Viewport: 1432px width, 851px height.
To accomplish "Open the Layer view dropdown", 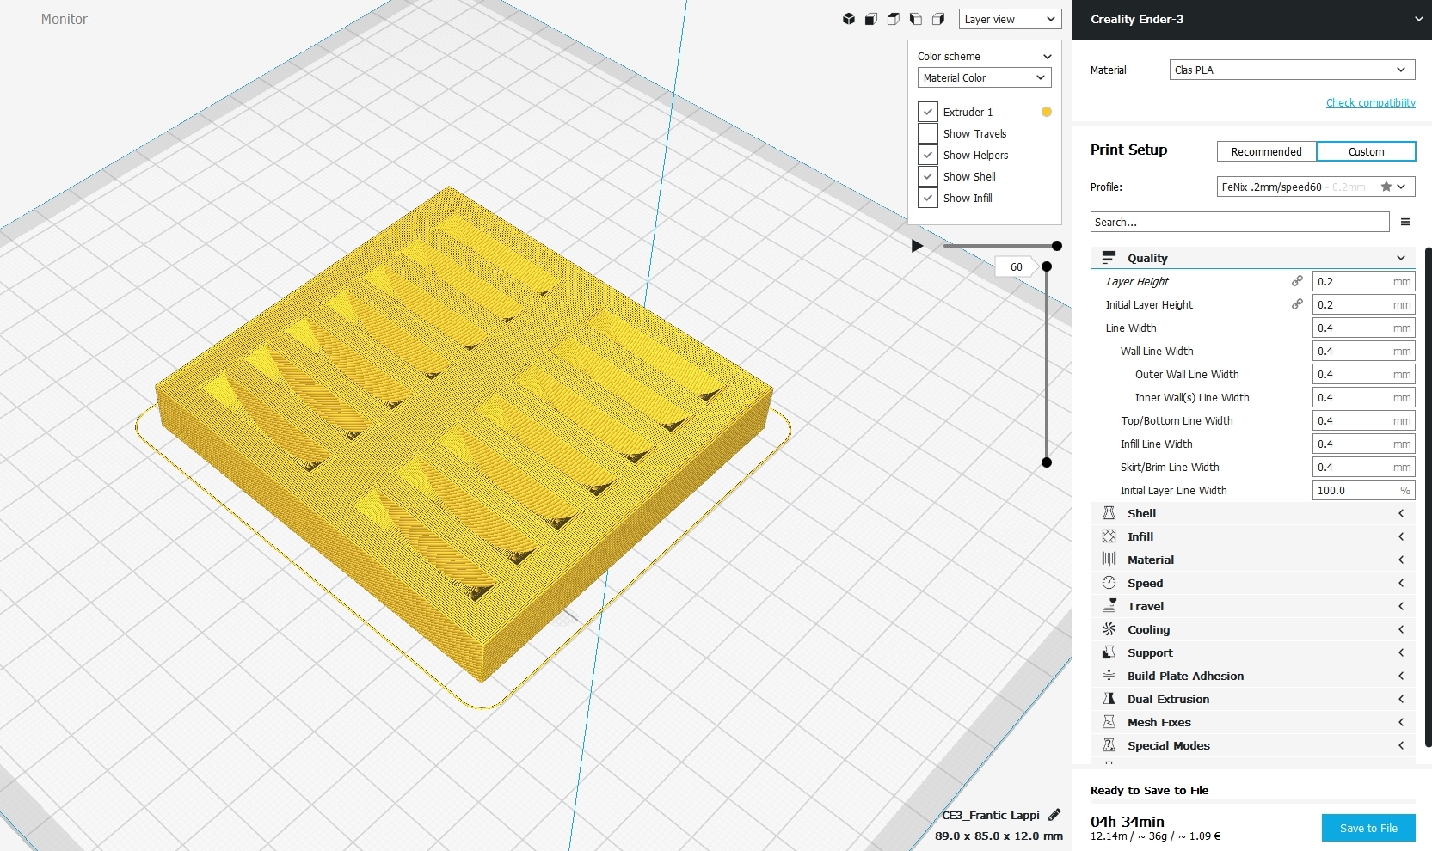I will [x=1010, y=19].
